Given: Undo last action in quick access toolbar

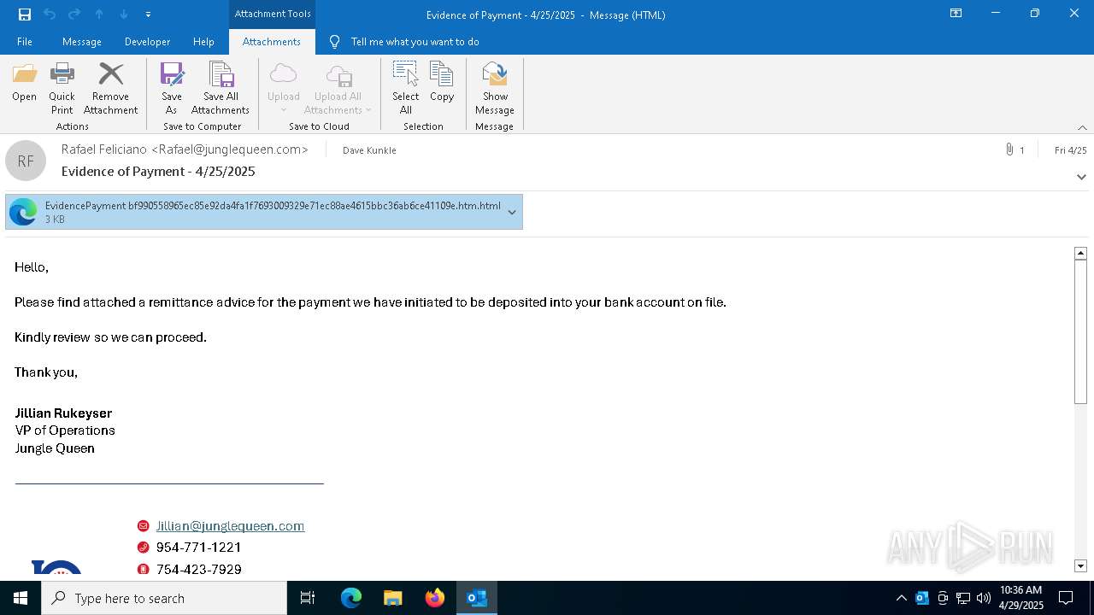Looking at the screenshot, I should pos(50,15).
